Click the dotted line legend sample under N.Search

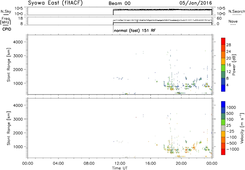237,15
